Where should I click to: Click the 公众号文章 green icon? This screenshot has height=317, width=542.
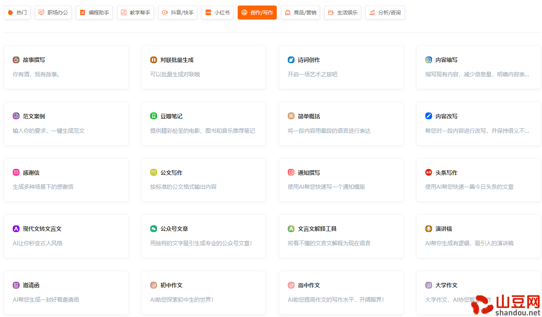[x=153, y=229]
